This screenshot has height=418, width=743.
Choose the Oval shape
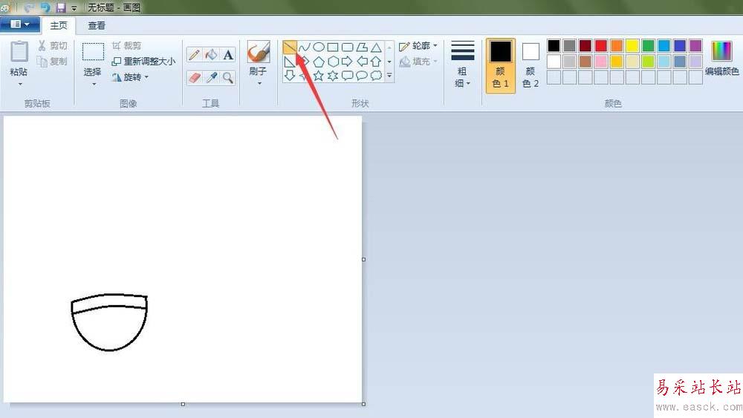pyautogui.click(x=319, y=47)
